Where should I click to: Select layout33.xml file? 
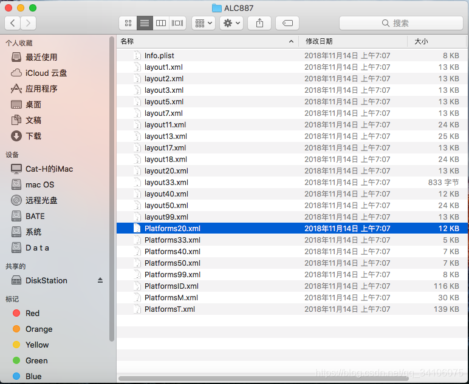[292, 183]
